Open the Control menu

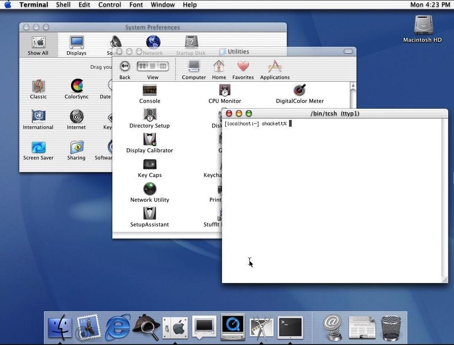click(x=109, y=4)
